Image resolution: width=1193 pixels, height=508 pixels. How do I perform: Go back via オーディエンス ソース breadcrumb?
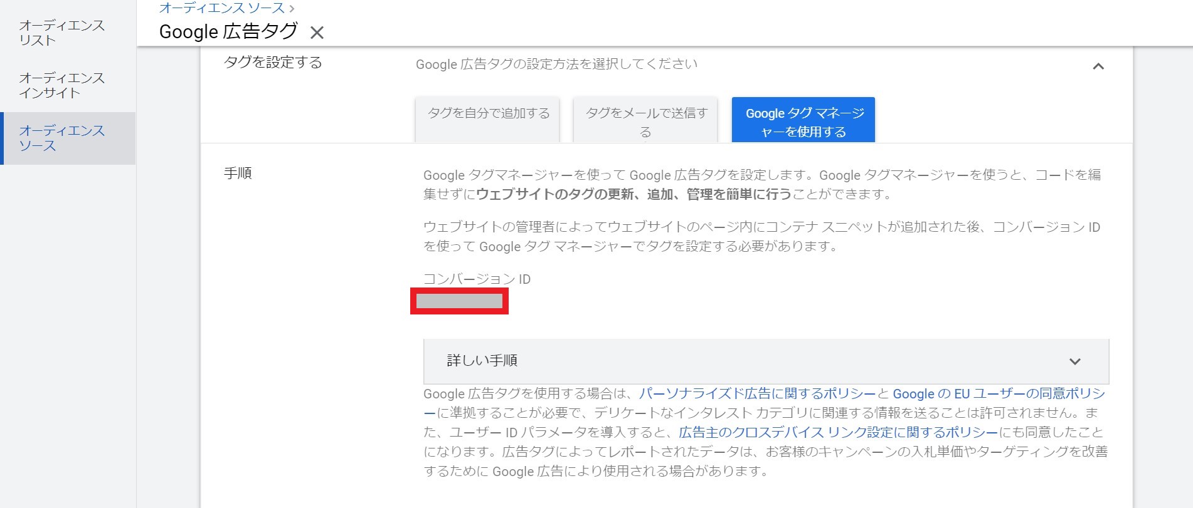pos(222,8)
